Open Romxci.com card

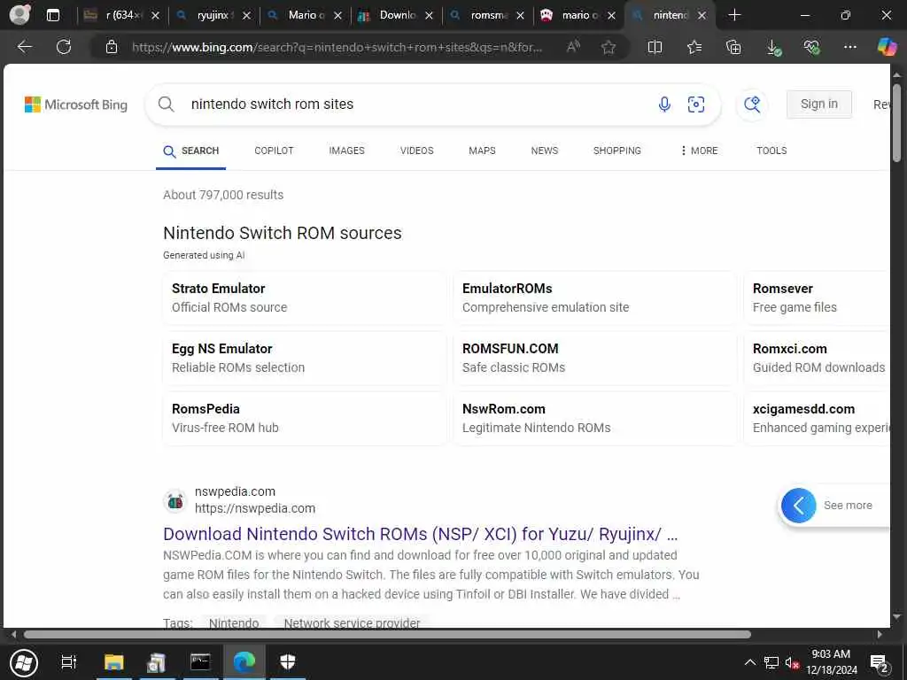pos(817,358)
